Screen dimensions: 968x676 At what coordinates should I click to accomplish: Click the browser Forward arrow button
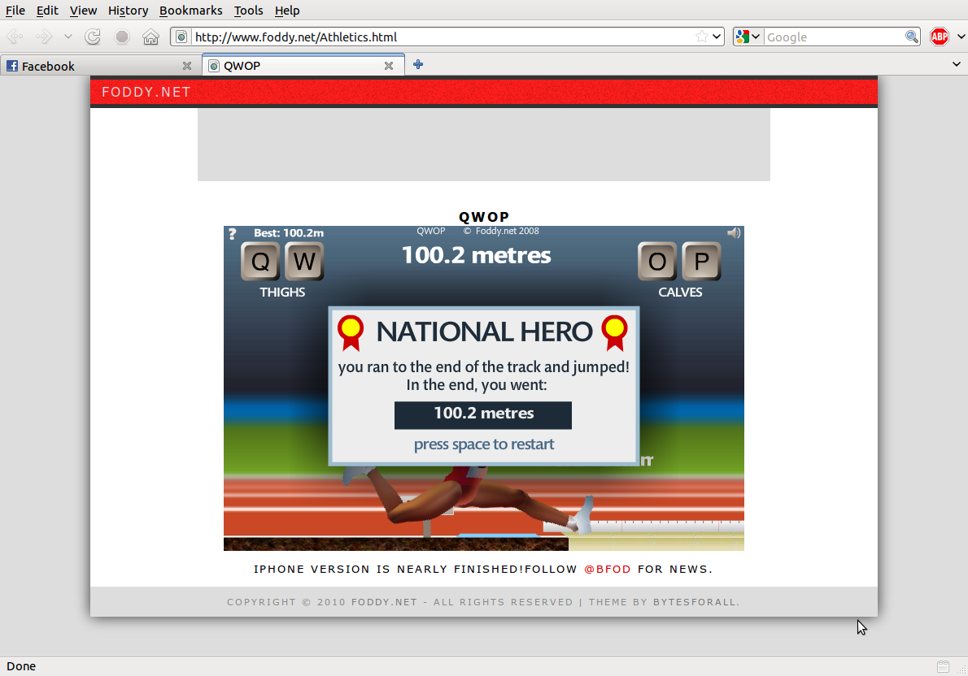click(x=45, y=37)
